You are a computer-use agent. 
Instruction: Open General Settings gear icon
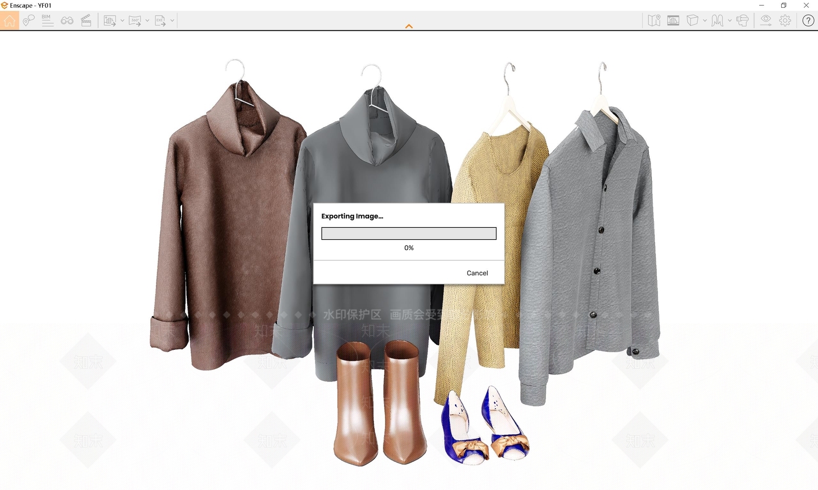(x=785, y=20)
